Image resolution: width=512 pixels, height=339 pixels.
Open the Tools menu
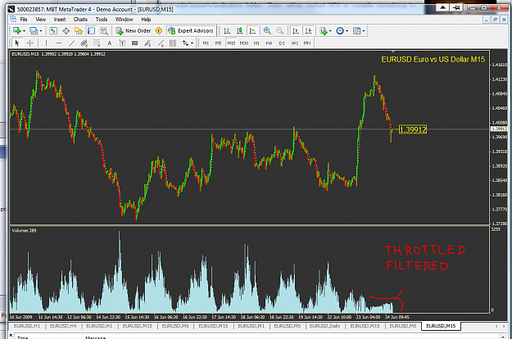tap(102, 20)
